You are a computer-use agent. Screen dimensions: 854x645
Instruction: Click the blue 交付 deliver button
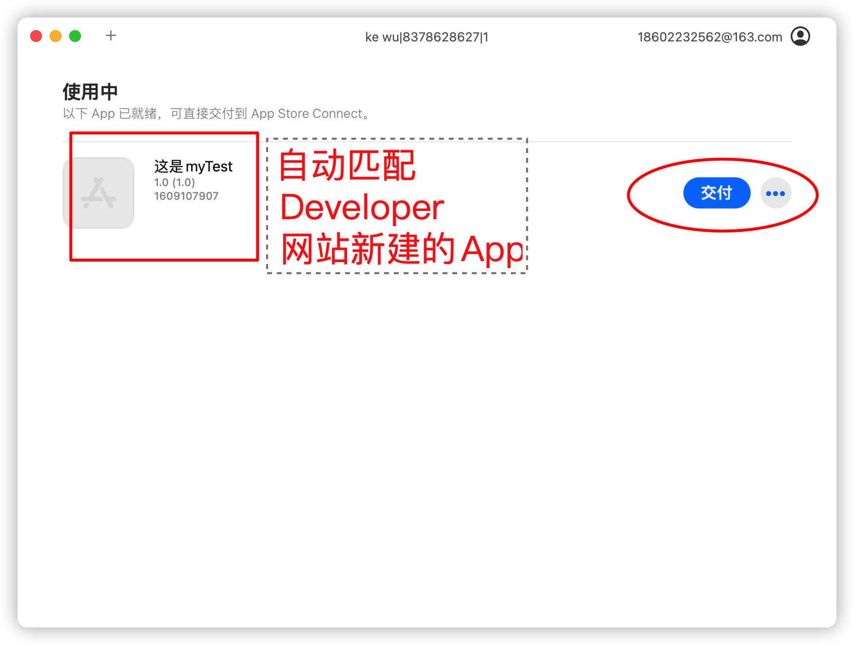click(x=717, y=193)
